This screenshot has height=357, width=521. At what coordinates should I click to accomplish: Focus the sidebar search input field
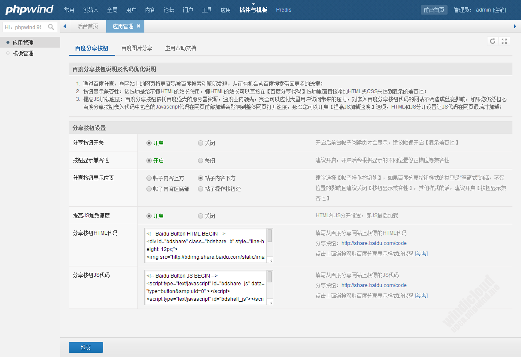(25, 27)
